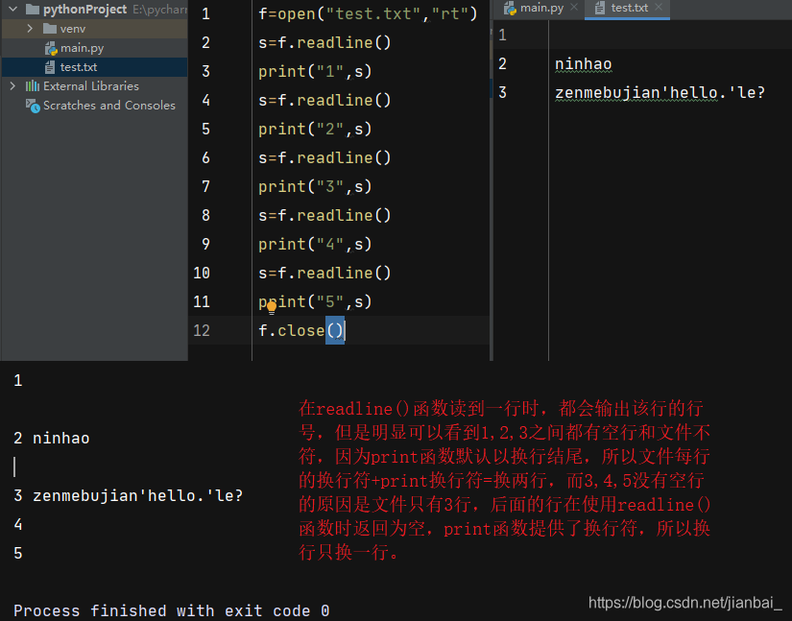Switch to the main.py editor tab

(x=541, y=8)
